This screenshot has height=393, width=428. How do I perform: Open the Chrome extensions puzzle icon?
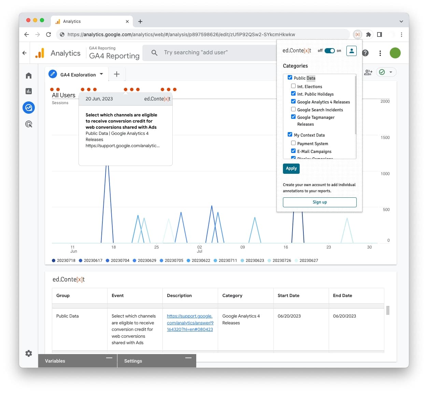click(x=368, y=34)
